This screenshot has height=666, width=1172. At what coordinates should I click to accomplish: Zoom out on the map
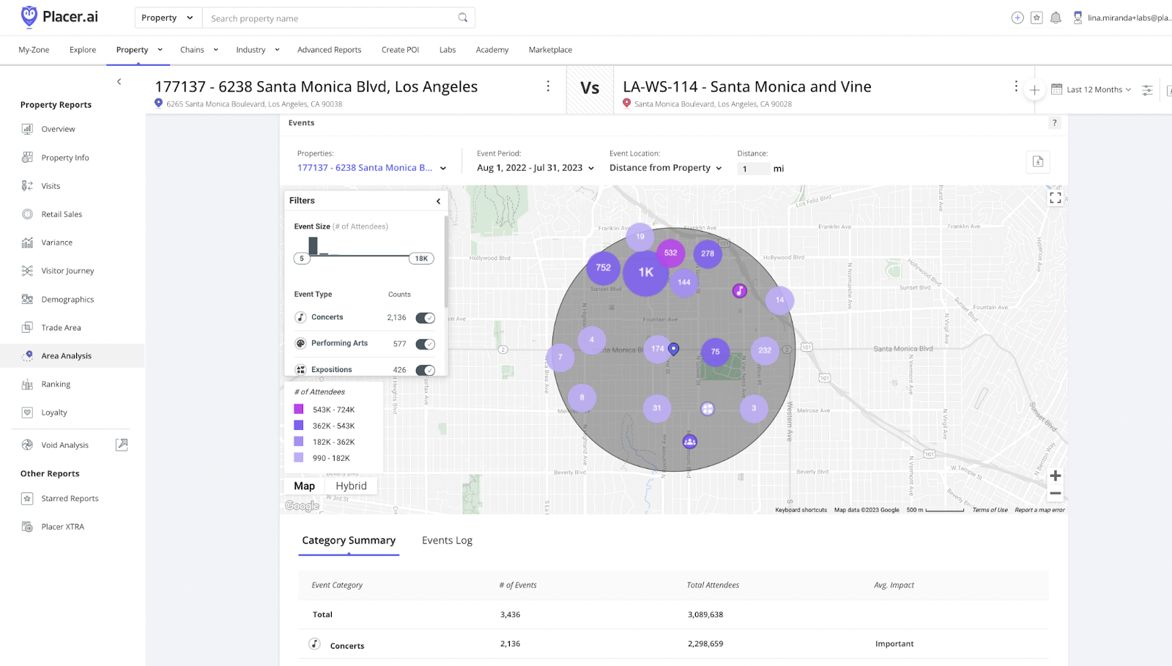(x=1056, y=494)
